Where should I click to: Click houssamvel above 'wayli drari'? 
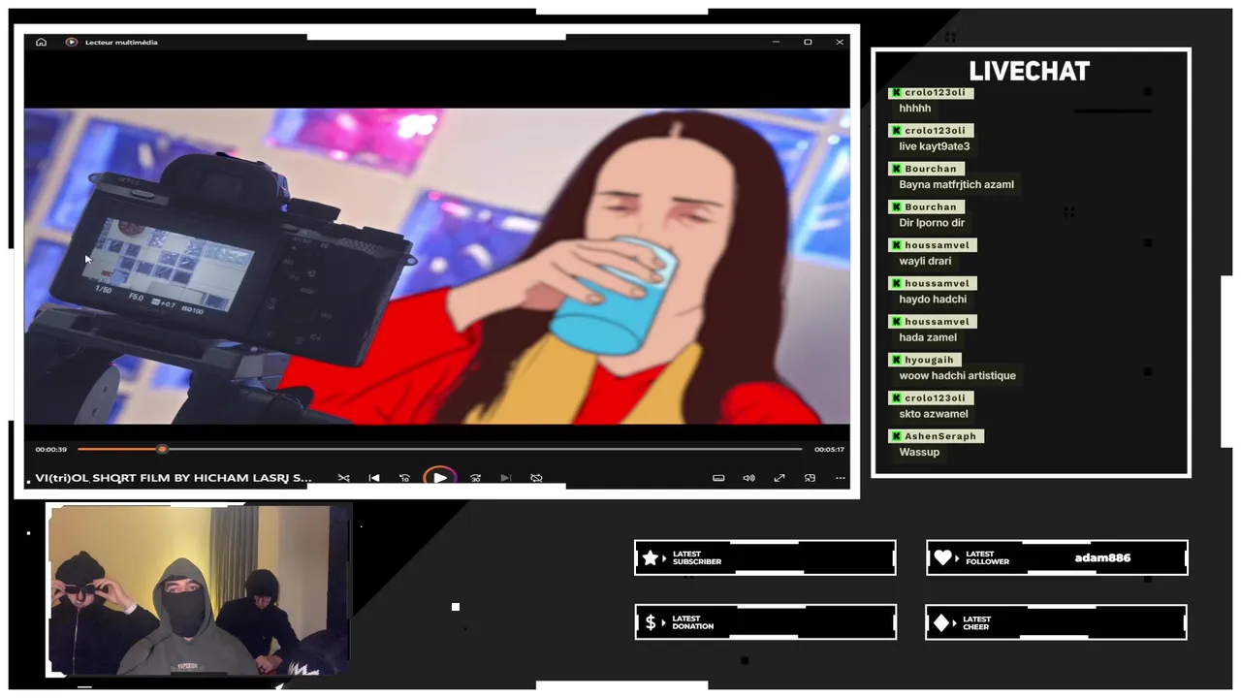point(937,245)
